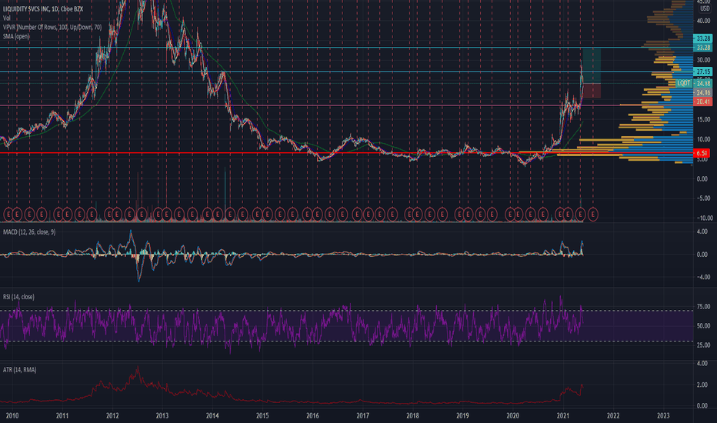Screen dimensions: 717x423
Task: Click the 2016 label on time axis
Action: [x=313, y=416]
